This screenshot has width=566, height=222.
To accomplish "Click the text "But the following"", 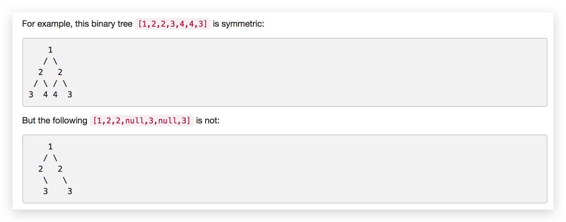I will [55, 121].
